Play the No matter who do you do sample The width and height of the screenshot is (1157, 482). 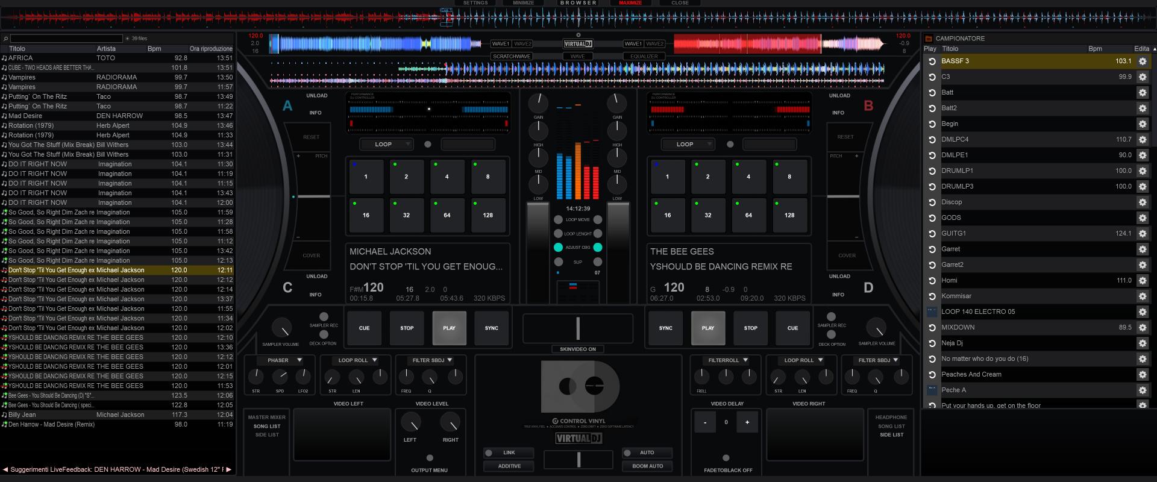click(x=932, y=359)
